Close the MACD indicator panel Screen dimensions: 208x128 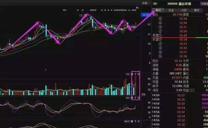[138, 121]
